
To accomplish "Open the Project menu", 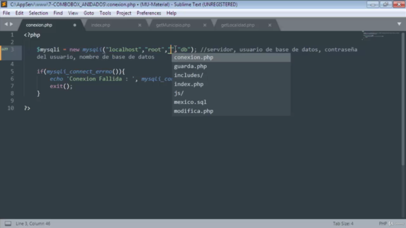I will pyautogui.click(x=124, y=13).
